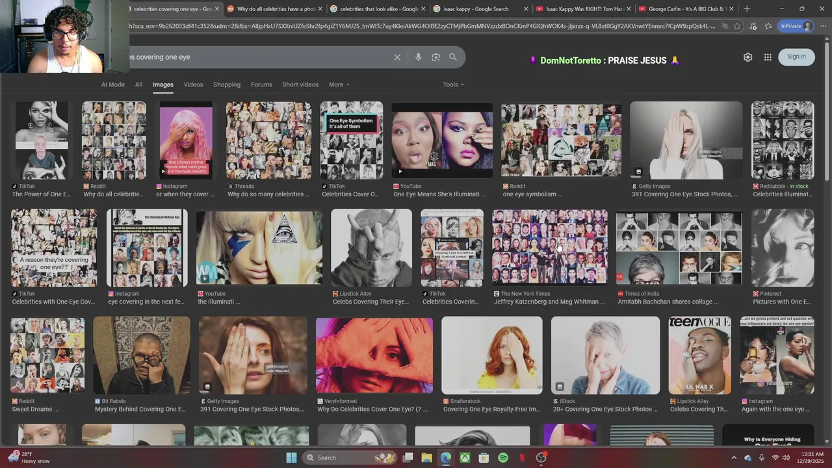Open 'Why Do Celebrities Cover One Eye?' link

372,409
